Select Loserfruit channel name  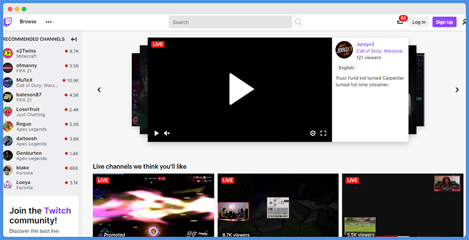coord(28,109)
